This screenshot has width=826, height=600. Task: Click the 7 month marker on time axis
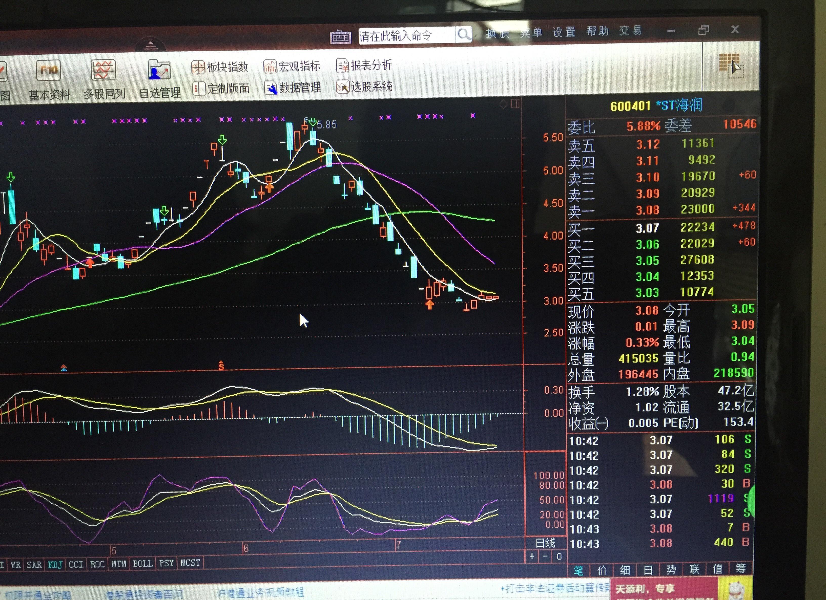click(x=398, y=545)
